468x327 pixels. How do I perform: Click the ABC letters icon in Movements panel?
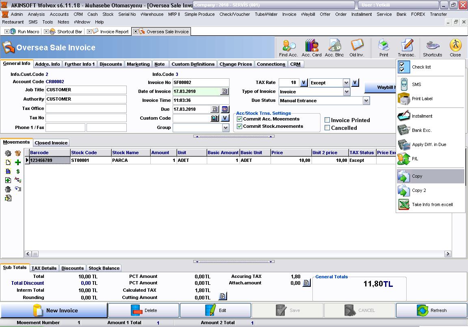(x=18, y=180)
